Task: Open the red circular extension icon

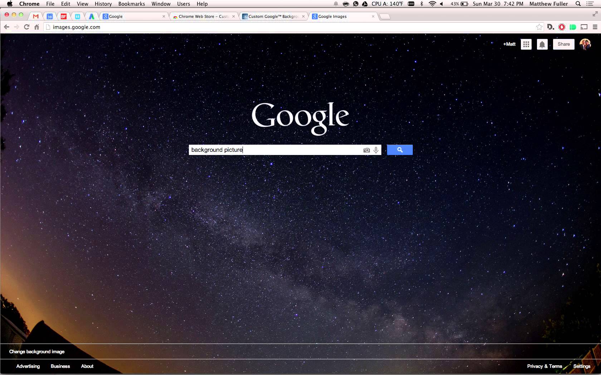Action: pyautogui.click(x=562, y=27)
